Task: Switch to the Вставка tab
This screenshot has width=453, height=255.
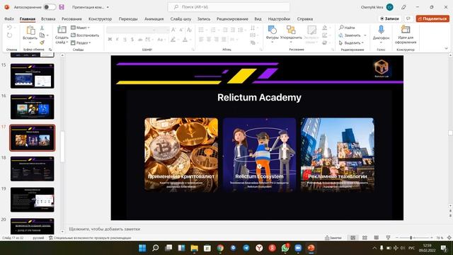Action: (48, 19)
